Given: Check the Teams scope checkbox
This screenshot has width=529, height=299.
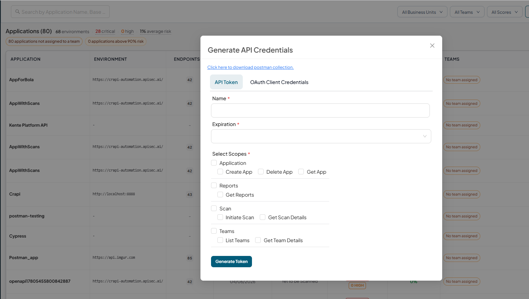Looking at the screenshot, I should click(214, 231).
